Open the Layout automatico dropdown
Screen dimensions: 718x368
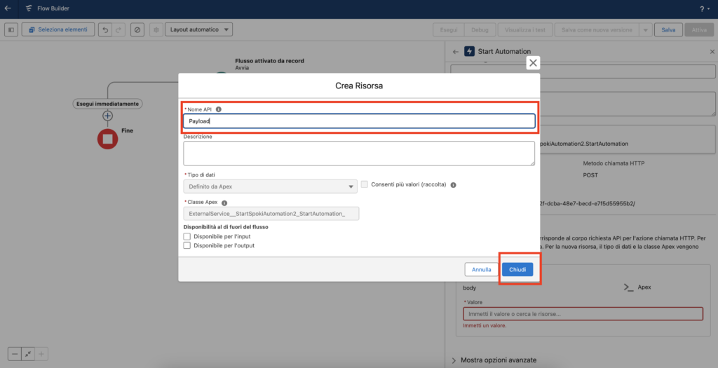(x=199, y=29)
